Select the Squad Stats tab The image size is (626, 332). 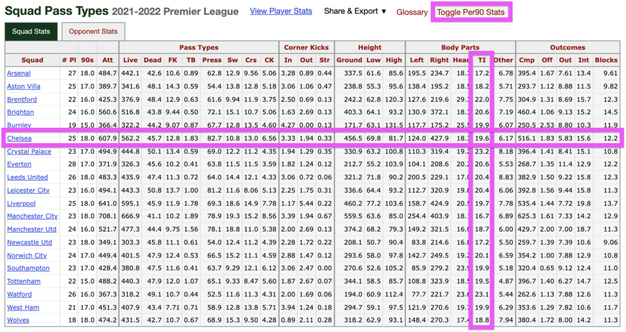[x=31, y=31]
